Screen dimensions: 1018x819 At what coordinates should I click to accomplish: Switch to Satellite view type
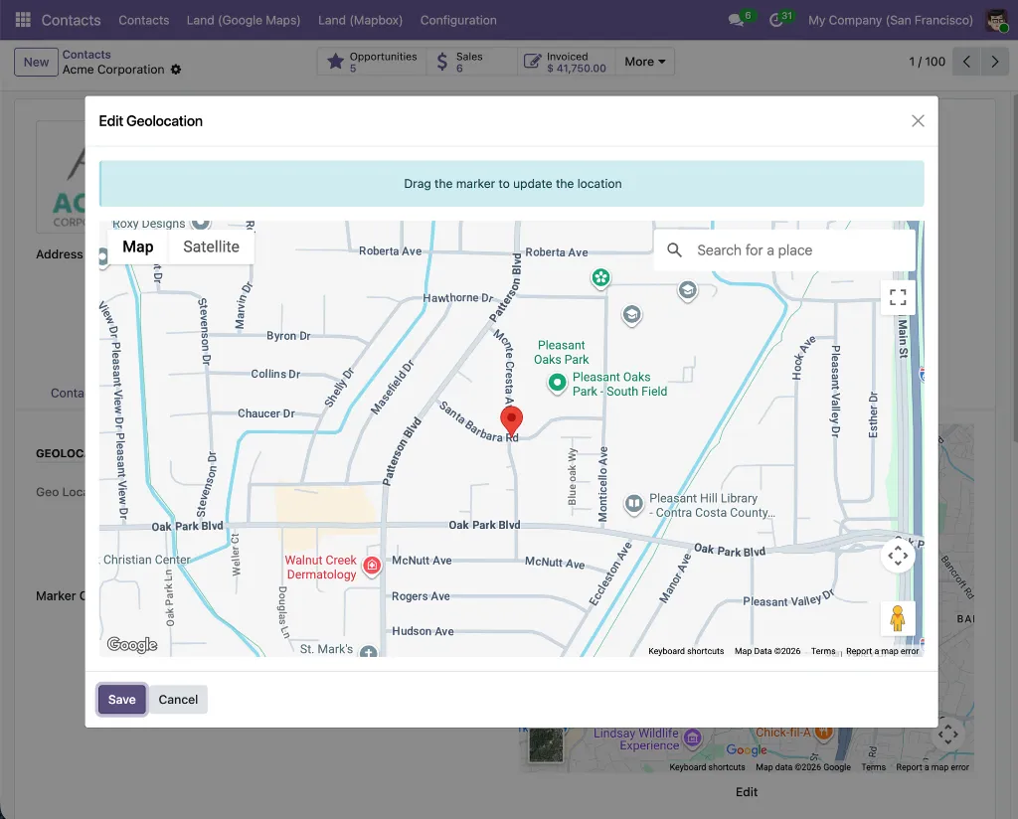[211, 247]
